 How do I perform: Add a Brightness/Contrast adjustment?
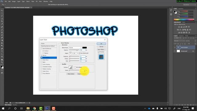pyautogui.click(x=179, y=27)
